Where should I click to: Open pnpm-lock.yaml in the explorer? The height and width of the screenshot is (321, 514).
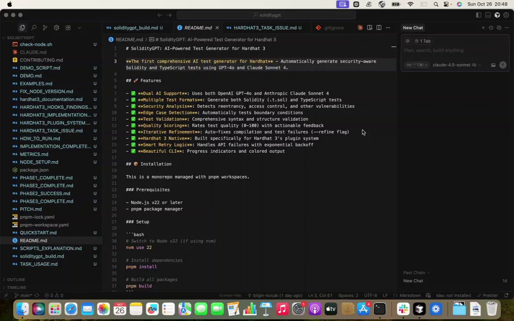[x=37, y=217]
